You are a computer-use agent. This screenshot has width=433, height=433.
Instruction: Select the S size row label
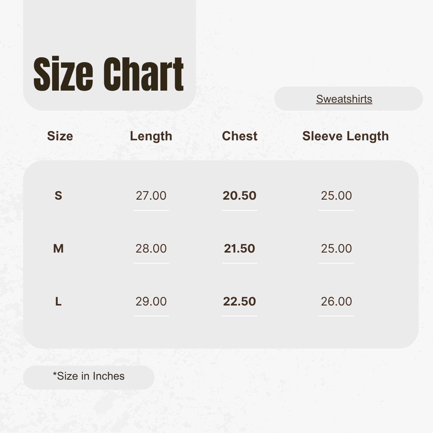click(59, 196)
